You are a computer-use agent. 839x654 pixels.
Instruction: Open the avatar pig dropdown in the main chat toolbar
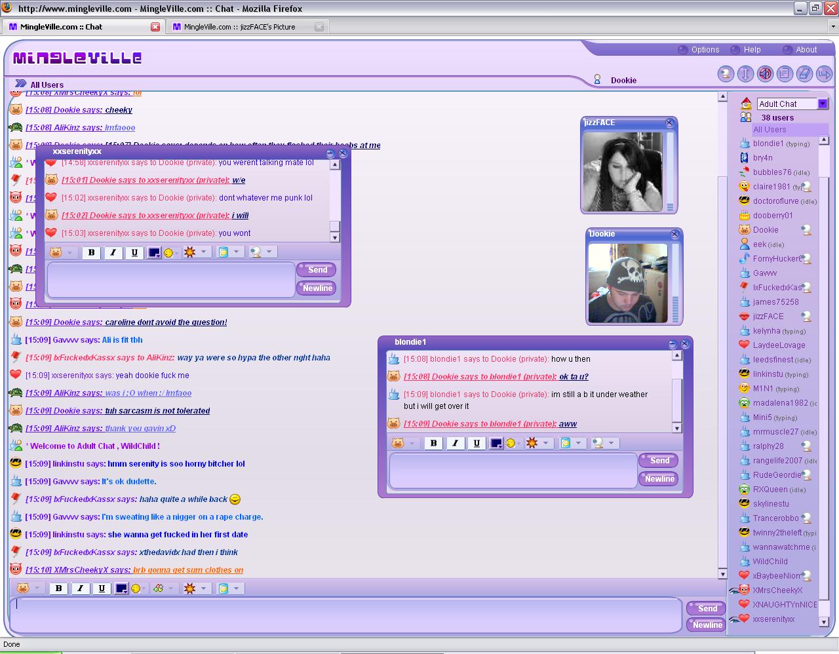[x=29, y=588]
